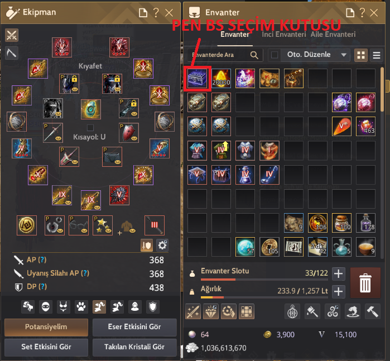Expand the Oto. Düzenle dropdown arrow
Viewport: 390px width, 361px height.
pos(344,55)
